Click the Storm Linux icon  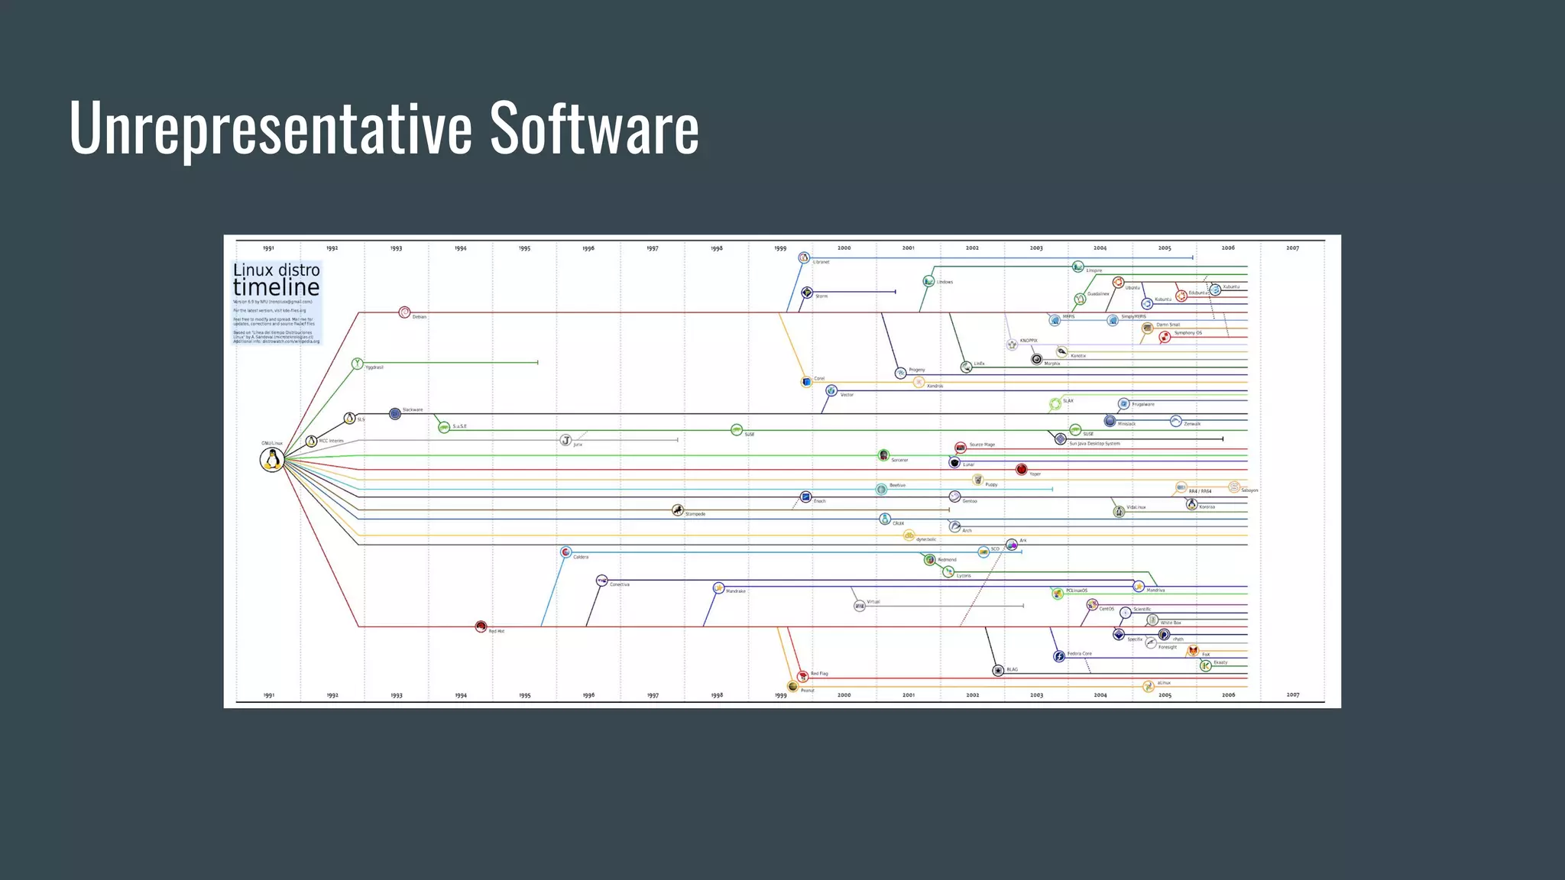coord(807,293)
